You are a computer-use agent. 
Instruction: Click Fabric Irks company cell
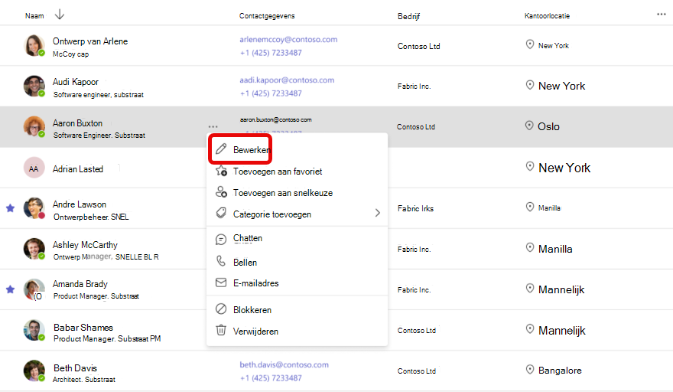(415, 208)
